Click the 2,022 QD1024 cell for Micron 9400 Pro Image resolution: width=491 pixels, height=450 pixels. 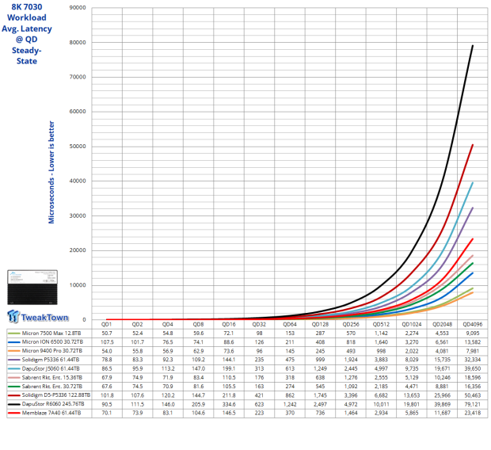click(x=412, y=351)
